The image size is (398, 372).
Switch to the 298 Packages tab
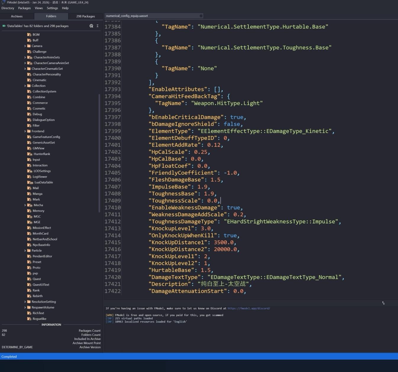coord(86,16)
